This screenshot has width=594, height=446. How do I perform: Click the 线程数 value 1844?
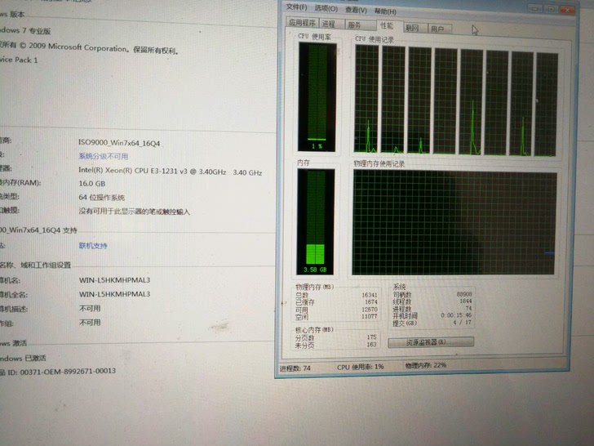click(466, 301)
